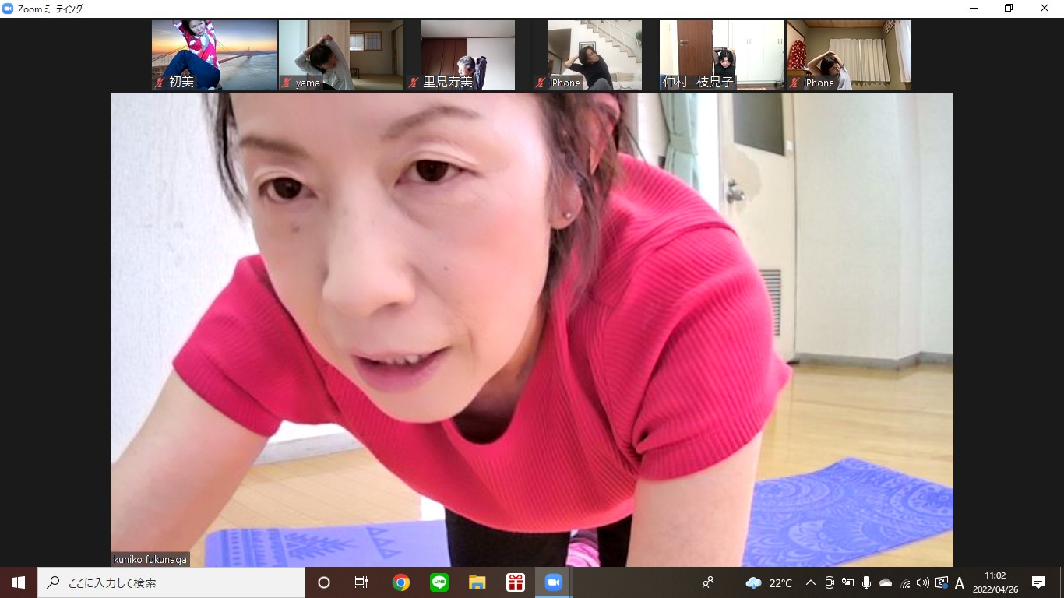The width and height of the screenshot is (1064, 598).
Task: Select the yama participant video thumbnail
Action: pyautogui.click(x=341, y=55)
